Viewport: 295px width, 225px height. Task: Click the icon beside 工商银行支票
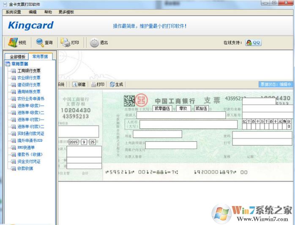(x=14, y=71)
